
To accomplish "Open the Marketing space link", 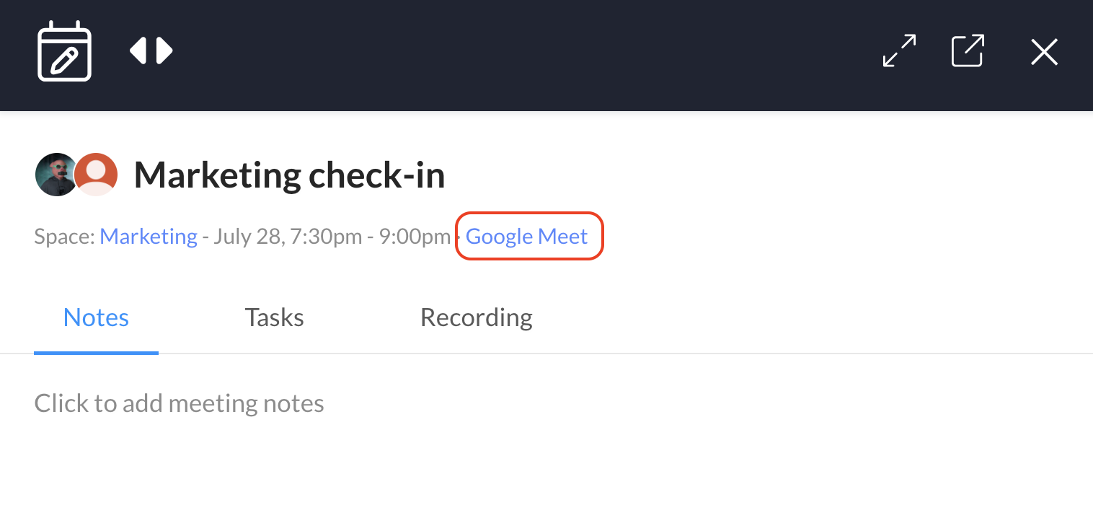I will tap(149, 237).
